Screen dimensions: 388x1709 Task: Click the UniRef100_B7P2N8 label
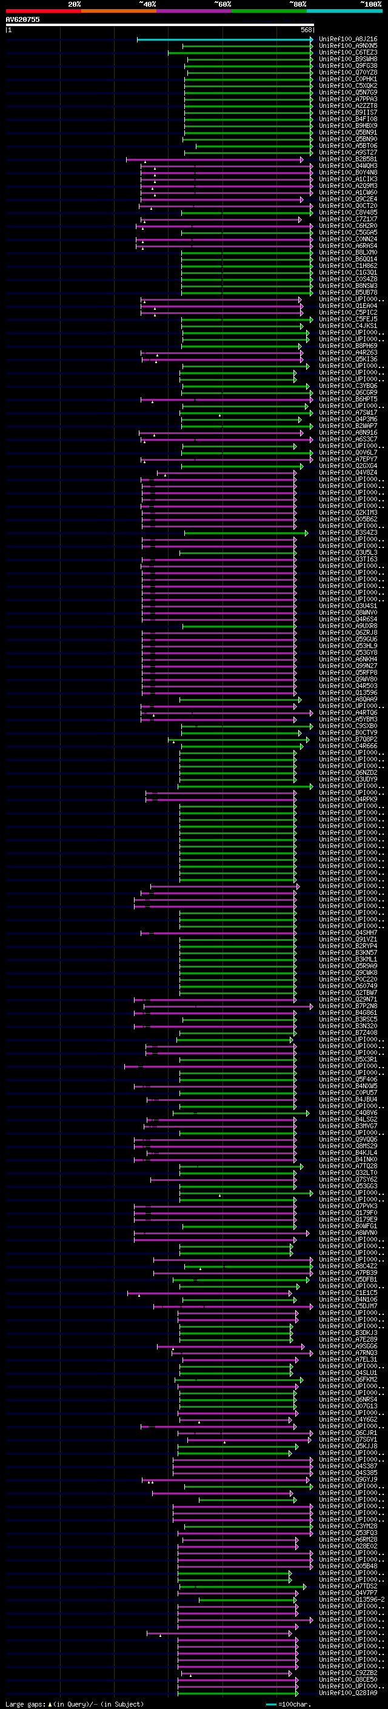[x=348, y=1006]
